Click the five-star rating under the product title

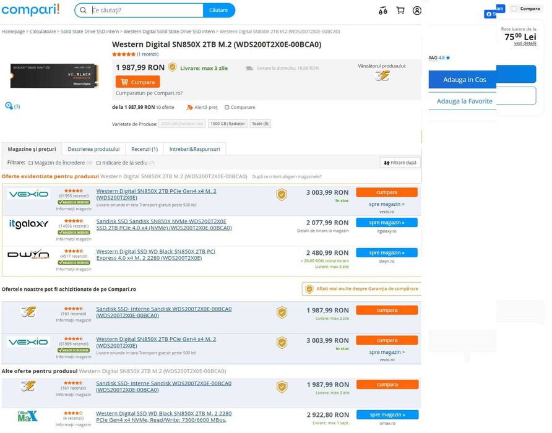point(124,54)
